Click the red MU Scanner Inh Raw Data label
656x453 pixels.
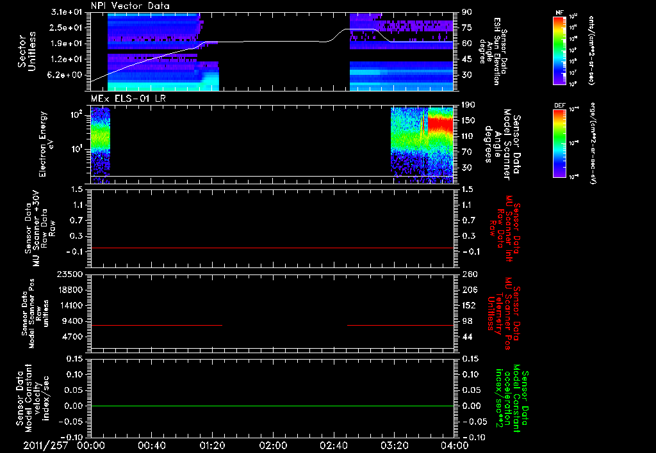click(505, 228)
